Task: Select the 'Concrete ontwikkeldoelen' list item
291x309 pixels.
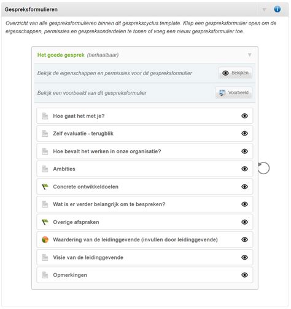Action: (145, 187)
